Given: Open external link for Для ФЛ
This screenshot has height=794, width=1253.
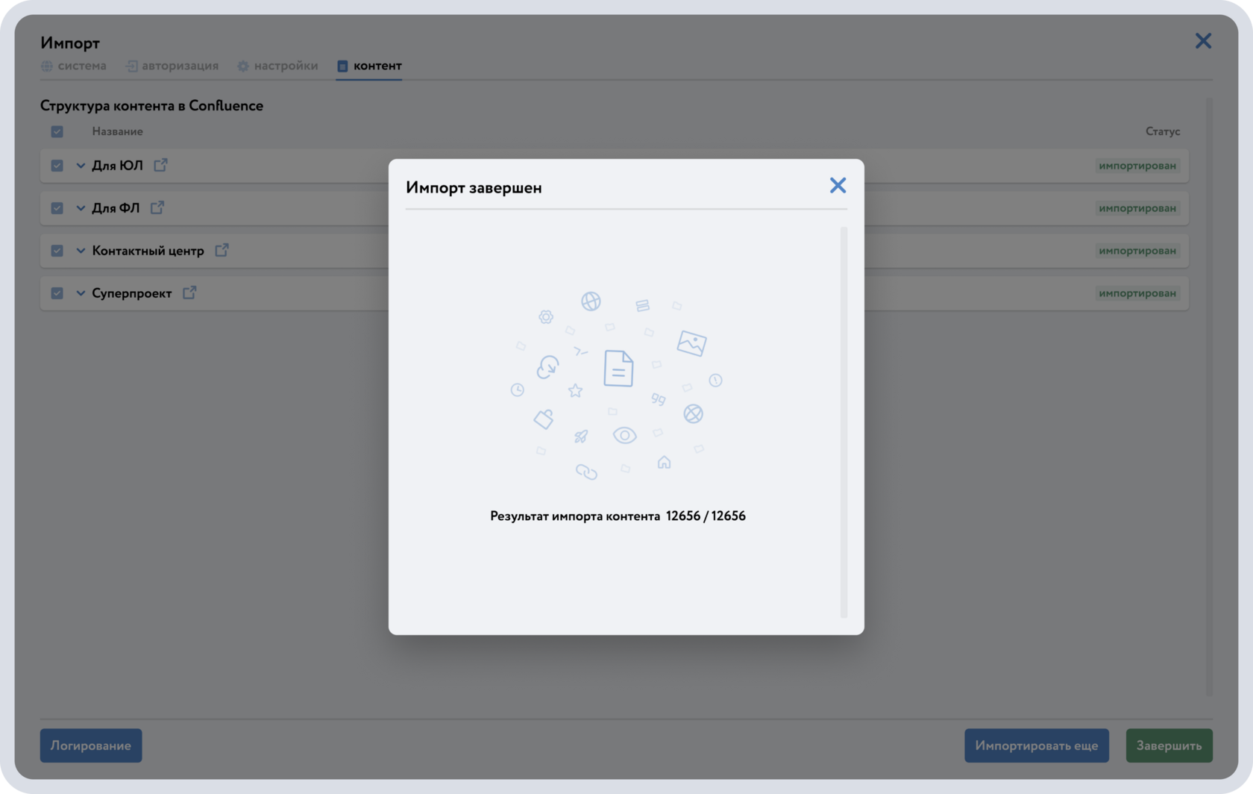Looking at the screenshot, I should click(157, 207).
